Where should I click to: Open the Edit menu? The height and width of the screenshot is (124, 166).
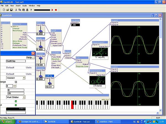7,6
